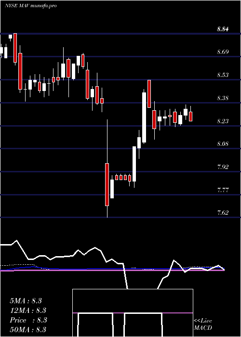The width and height of the screenshot is (241, 337).
Task: Click the Price : 8.3 readout
Action: pos(28,320)
